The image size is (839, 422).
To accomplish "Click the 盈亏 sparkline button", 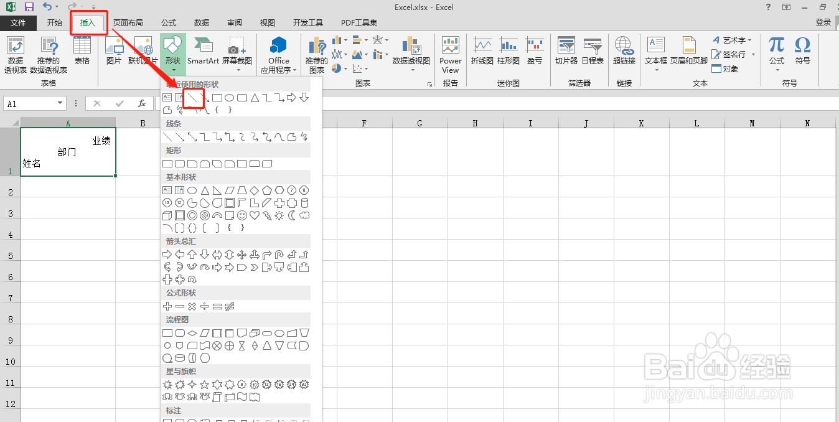I will tap(535, 50).
